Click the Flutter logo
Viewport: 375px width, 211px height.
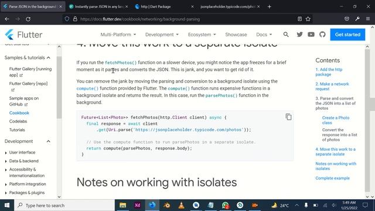tap(23, 35)
